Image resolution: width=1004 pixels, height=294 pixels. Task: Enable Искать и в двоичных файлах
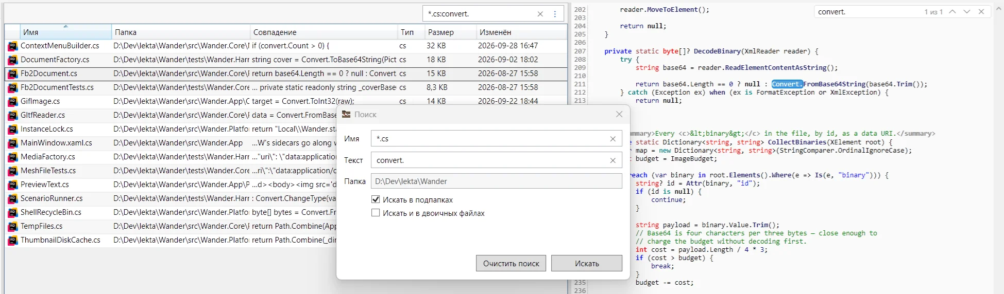[x=376, y=213]
